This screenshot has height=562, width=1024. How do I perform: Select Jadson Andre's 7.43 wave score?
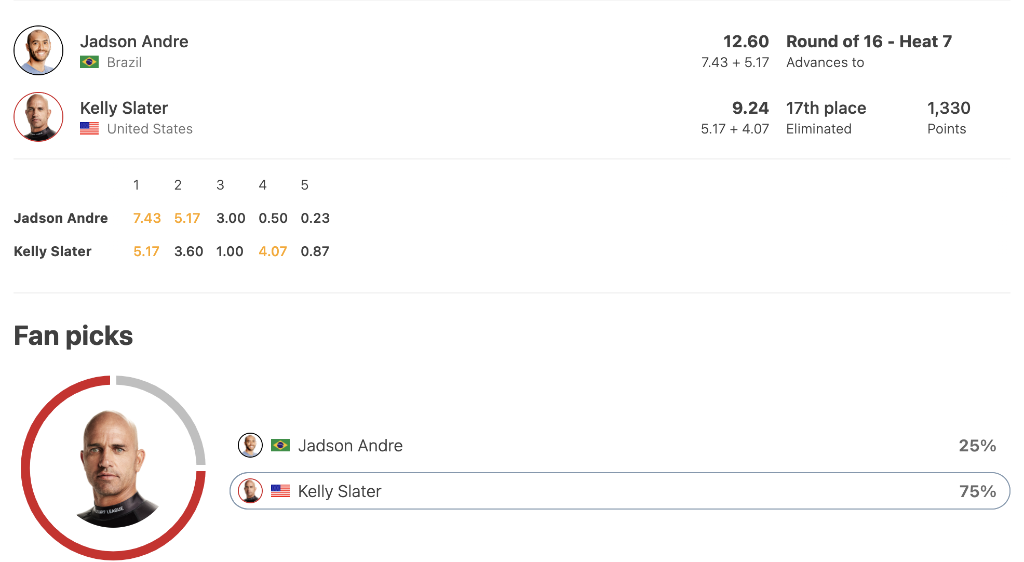pyautogui.click(x=147, y=218)
